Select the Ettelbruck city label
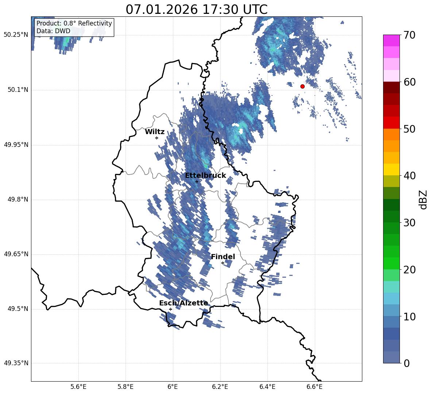432x394 pixels. (205, 176)
